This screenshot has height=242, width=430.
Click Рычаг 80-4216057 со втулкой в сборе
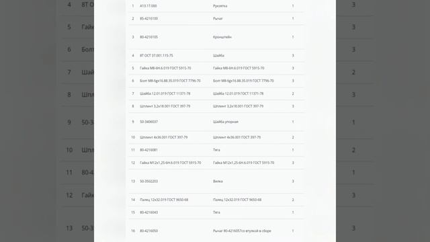(242, 231)
